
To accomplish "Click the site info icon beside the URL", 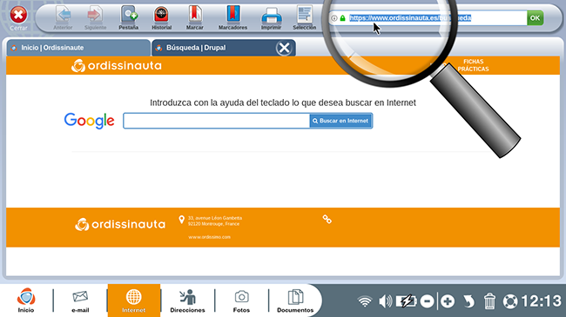I will (334, 18).
